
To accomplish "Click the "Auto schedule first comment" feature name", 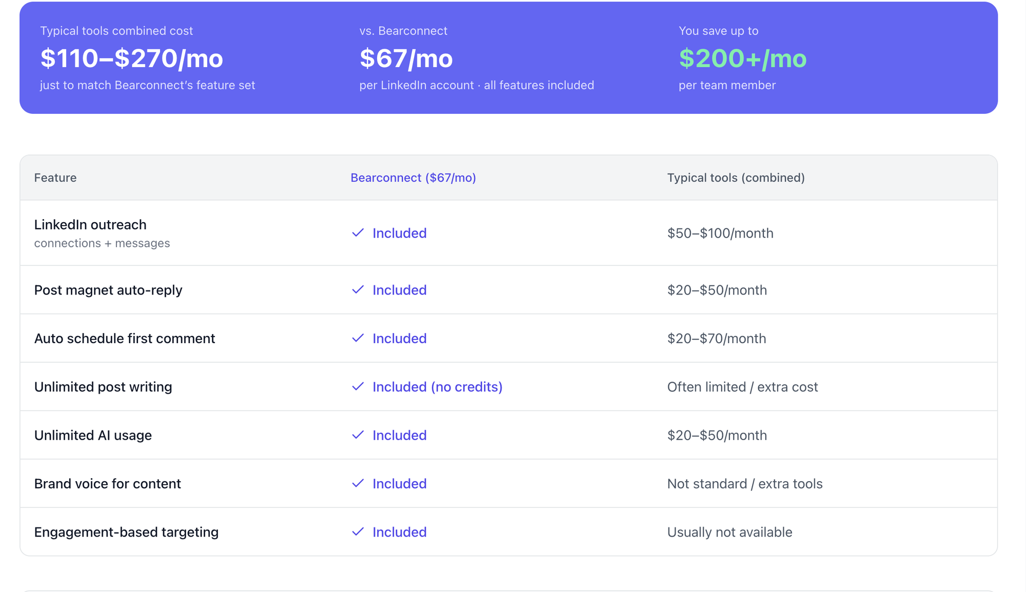I will click(125, 339).
